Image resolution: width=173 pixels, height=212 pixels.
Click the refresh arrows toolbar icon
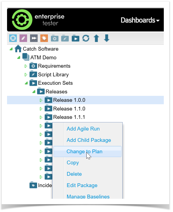point(86,38)
